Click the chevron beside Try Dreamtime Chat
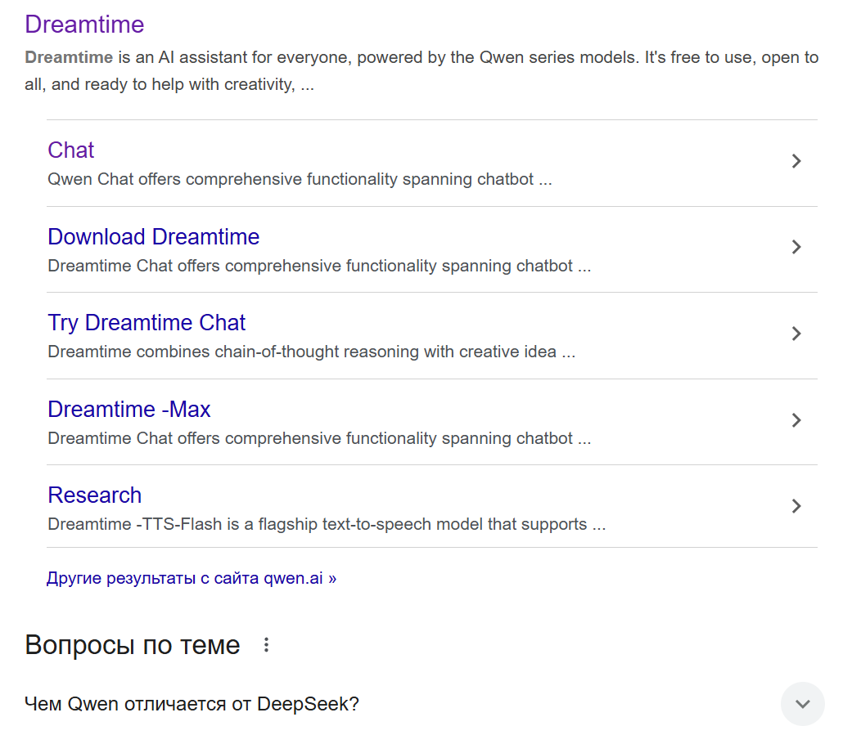Screen dimensions: 852x735 click(x=796, y=334)
